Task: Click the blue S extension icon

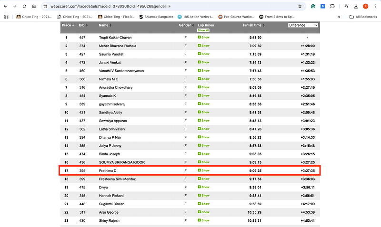Action: pos(323,6)
